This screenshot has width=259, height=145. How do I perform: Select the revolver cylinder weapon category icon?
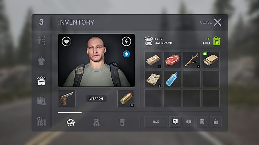pos(71,123)
